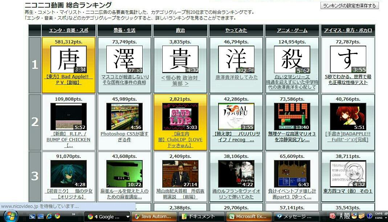Click RPG battle thumbnail 6:43

point(292,174)
